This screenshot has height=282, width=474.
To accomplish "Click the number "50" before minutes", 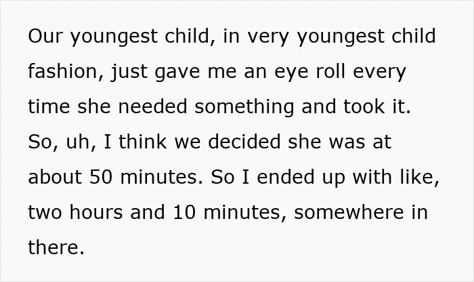I will point(102,177).
